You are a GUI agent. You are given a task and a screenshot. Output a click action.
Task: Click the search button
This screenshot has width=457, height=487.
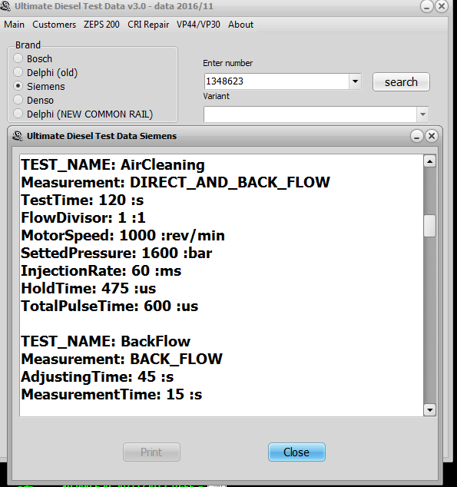click(x=401, y=82)
